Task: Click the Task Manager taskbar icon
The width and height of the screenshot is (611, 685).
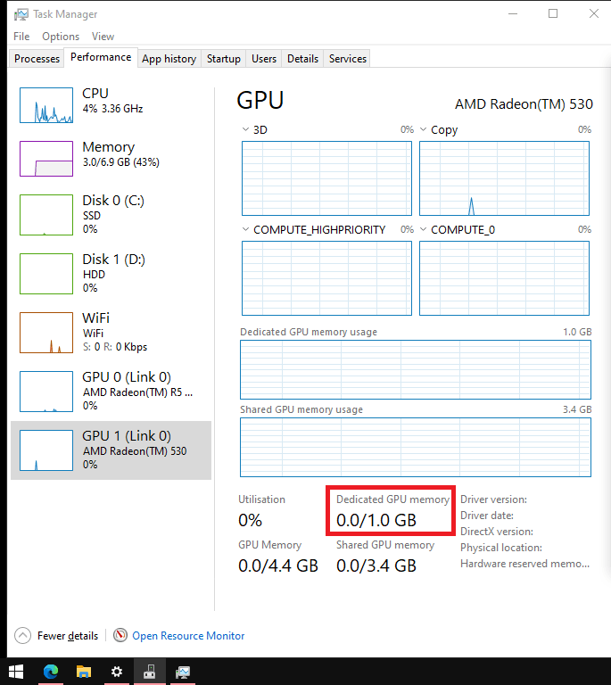Action: 183,672
